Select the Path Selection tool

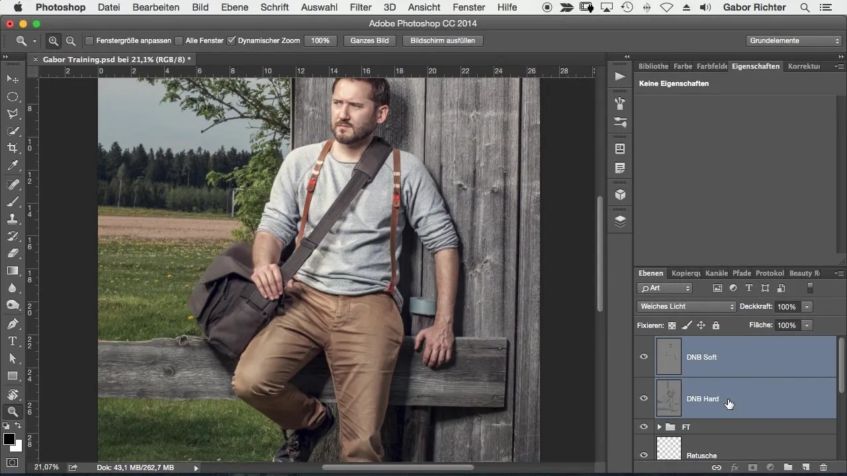coord(13,358)
